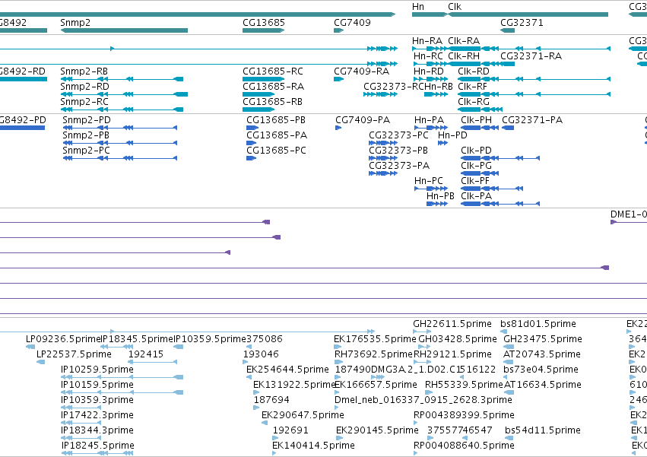
Task: Click the GH23475.5prime EST label
Action: pos(543,339)
